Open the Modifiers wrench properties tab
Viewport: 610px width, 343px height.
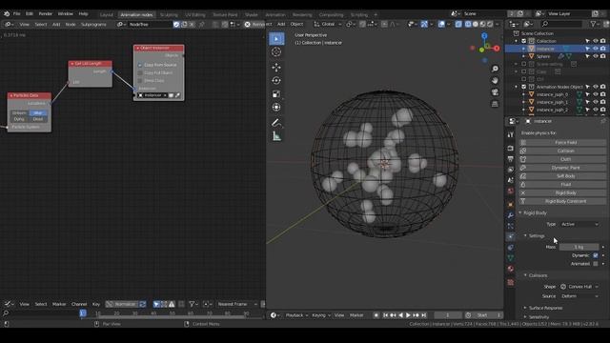click(511, 215)
